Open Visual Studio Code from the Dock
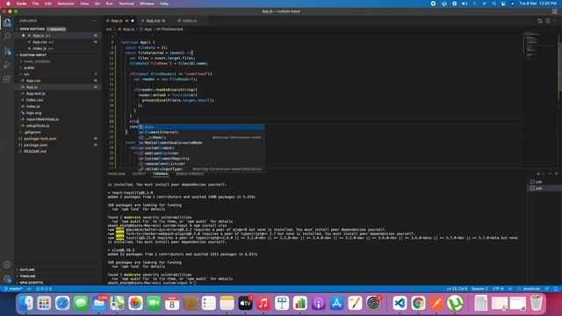The height and width of the screenshot is (316, 562). 400,303
